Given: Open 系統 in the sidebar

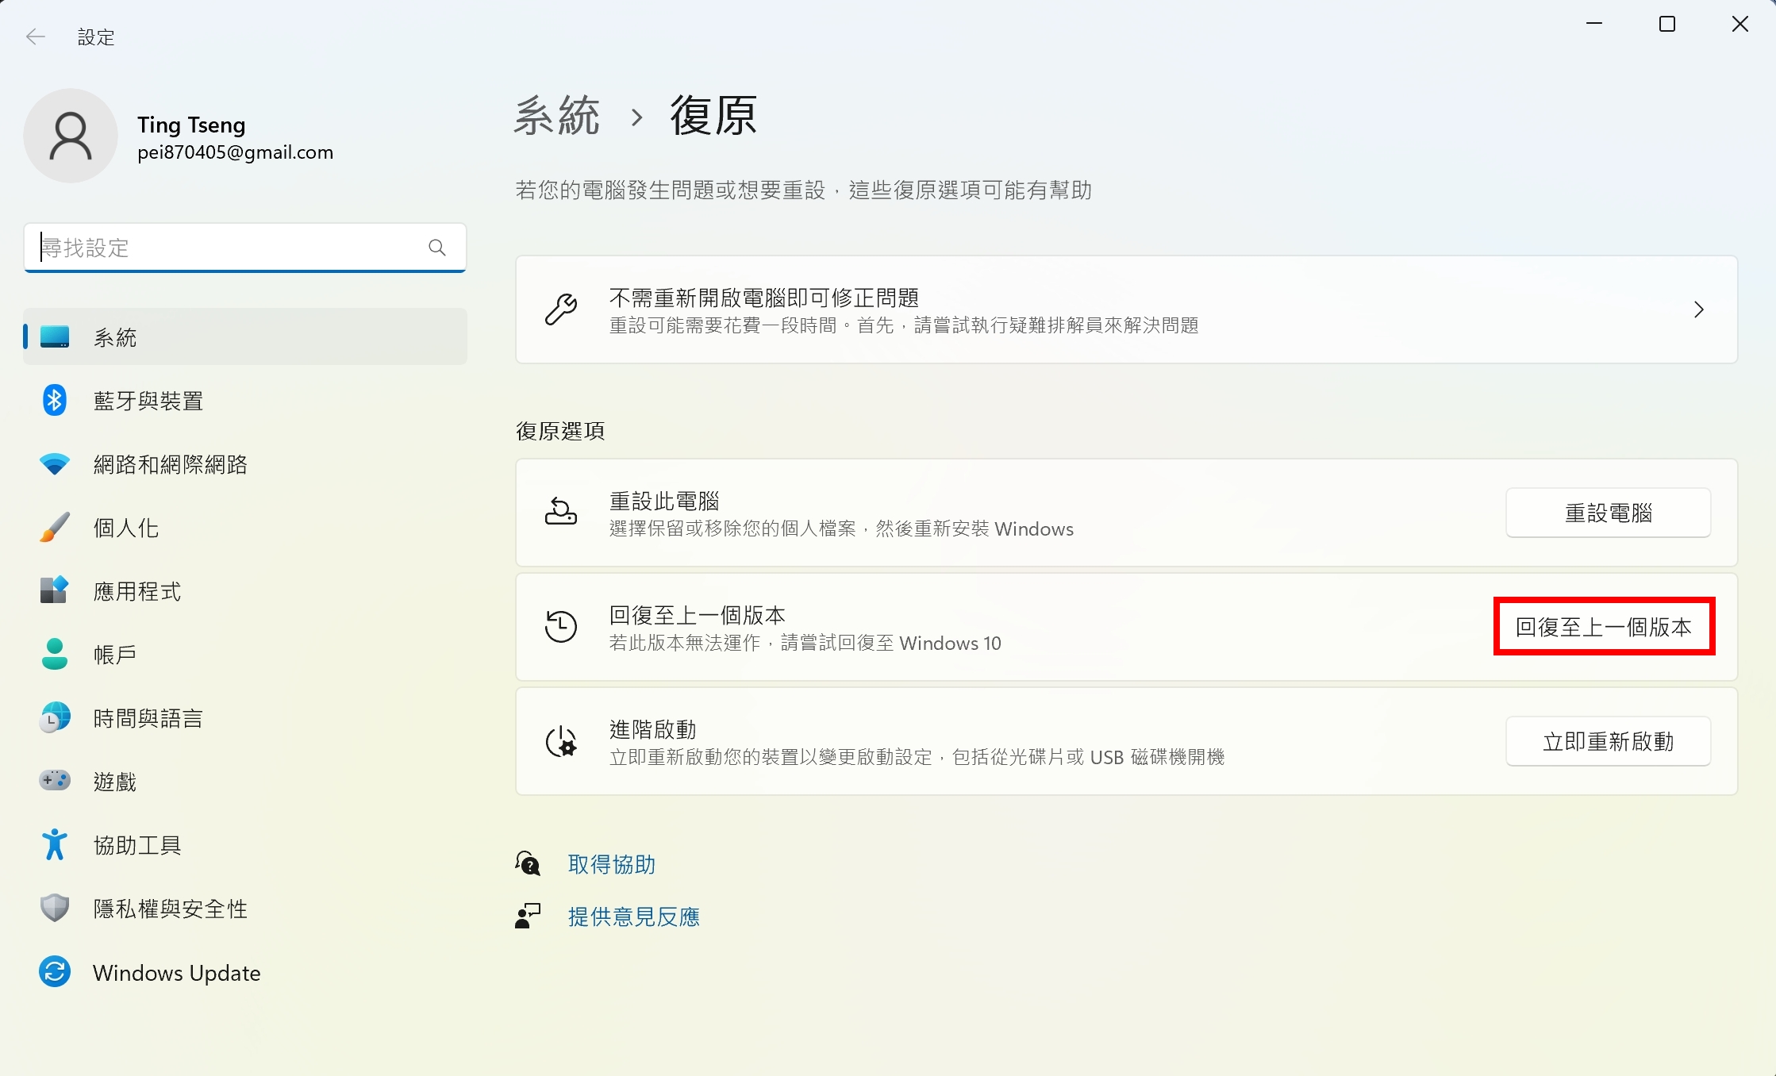Looking at the screenshot, I should pos(245,337).
